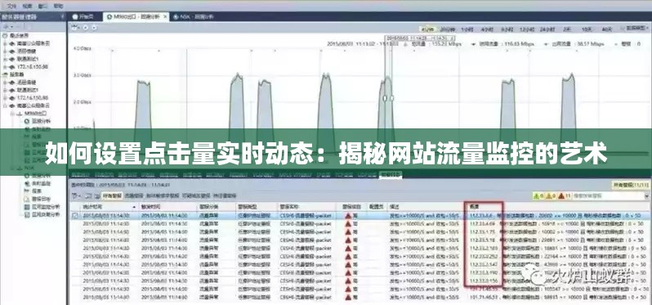Open the 帮助 menu

coord(59,6)
